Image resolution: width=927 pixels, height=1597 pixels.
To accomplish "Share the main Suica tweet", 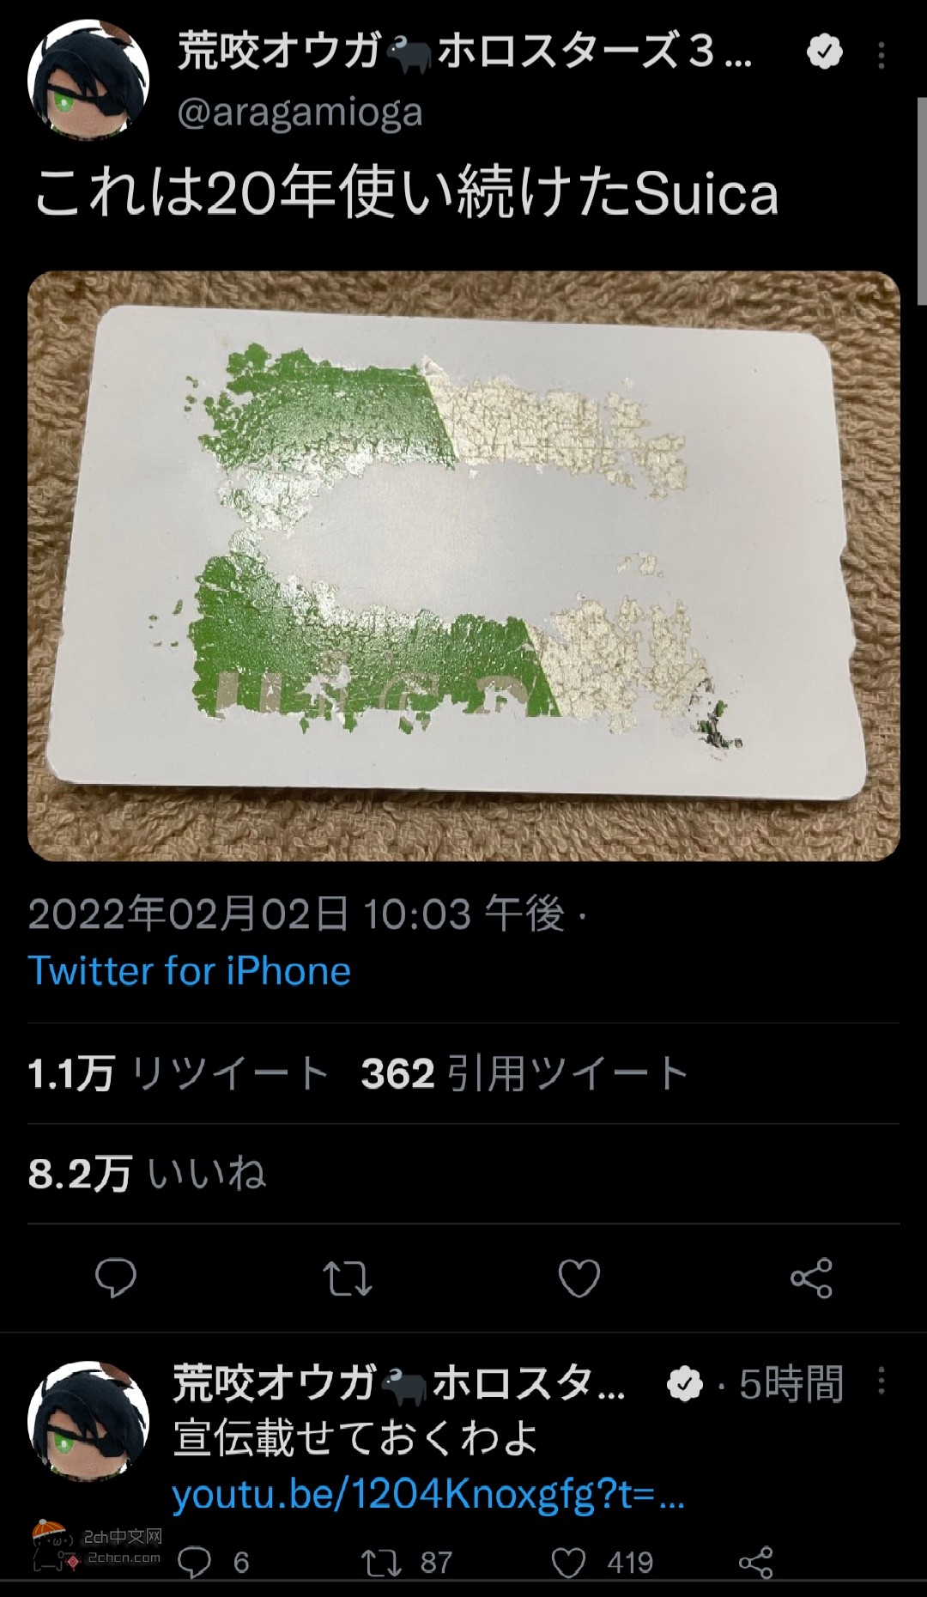I will [811, 1278].
